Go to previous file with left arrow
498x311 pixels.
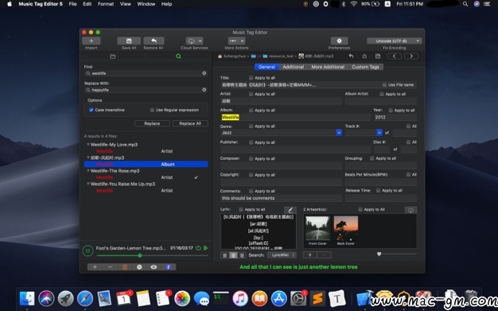pos(394,56)
